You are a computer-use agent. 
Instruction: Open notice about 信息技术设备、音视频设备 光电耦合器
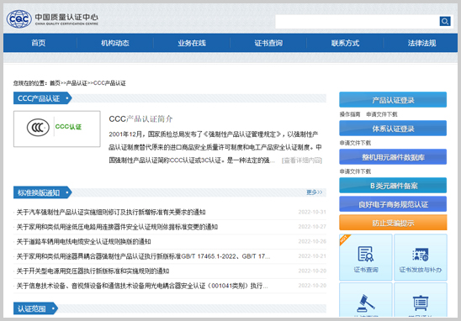pos(142,286)
